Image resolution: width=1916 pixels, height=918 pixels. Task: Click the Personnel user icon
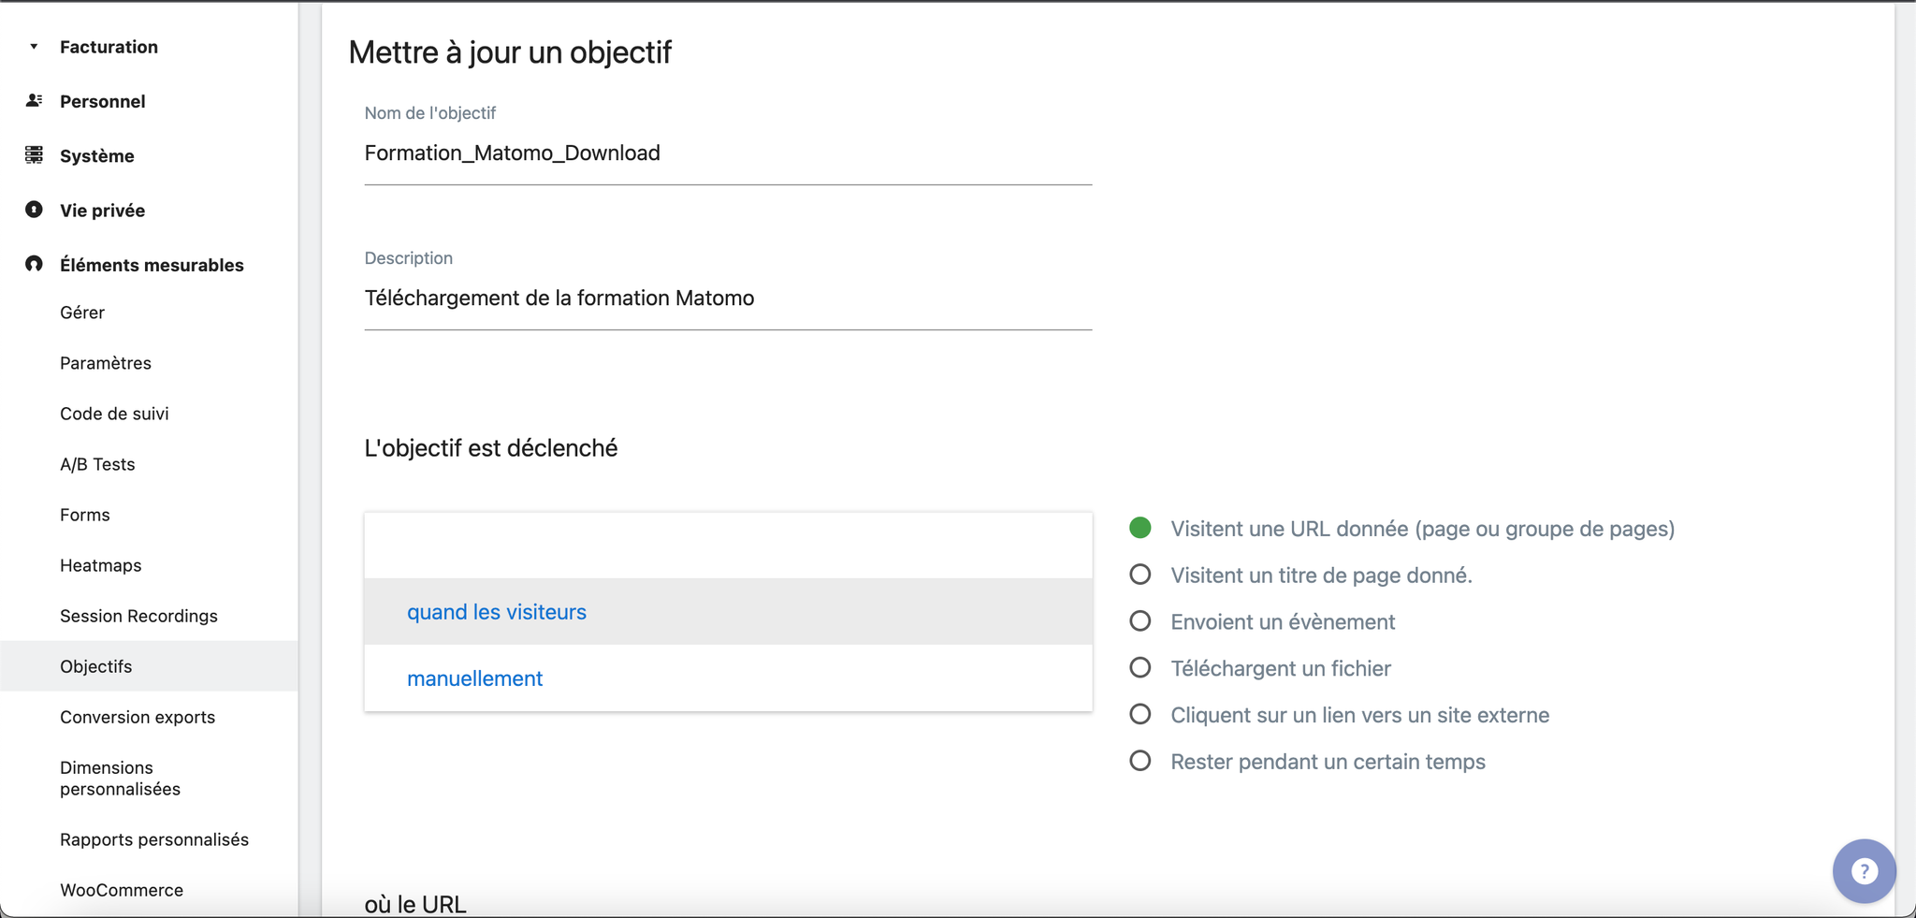click(x=34, y=100)
